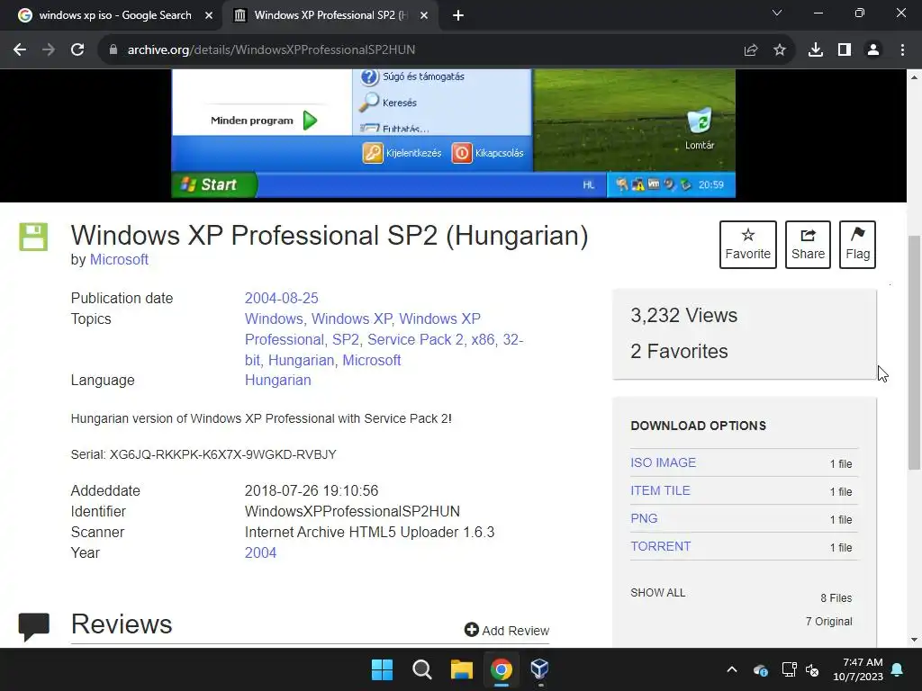Click the Reviews speech bubble icon
The height and width of the screenshot is (691, 922).
34,626
